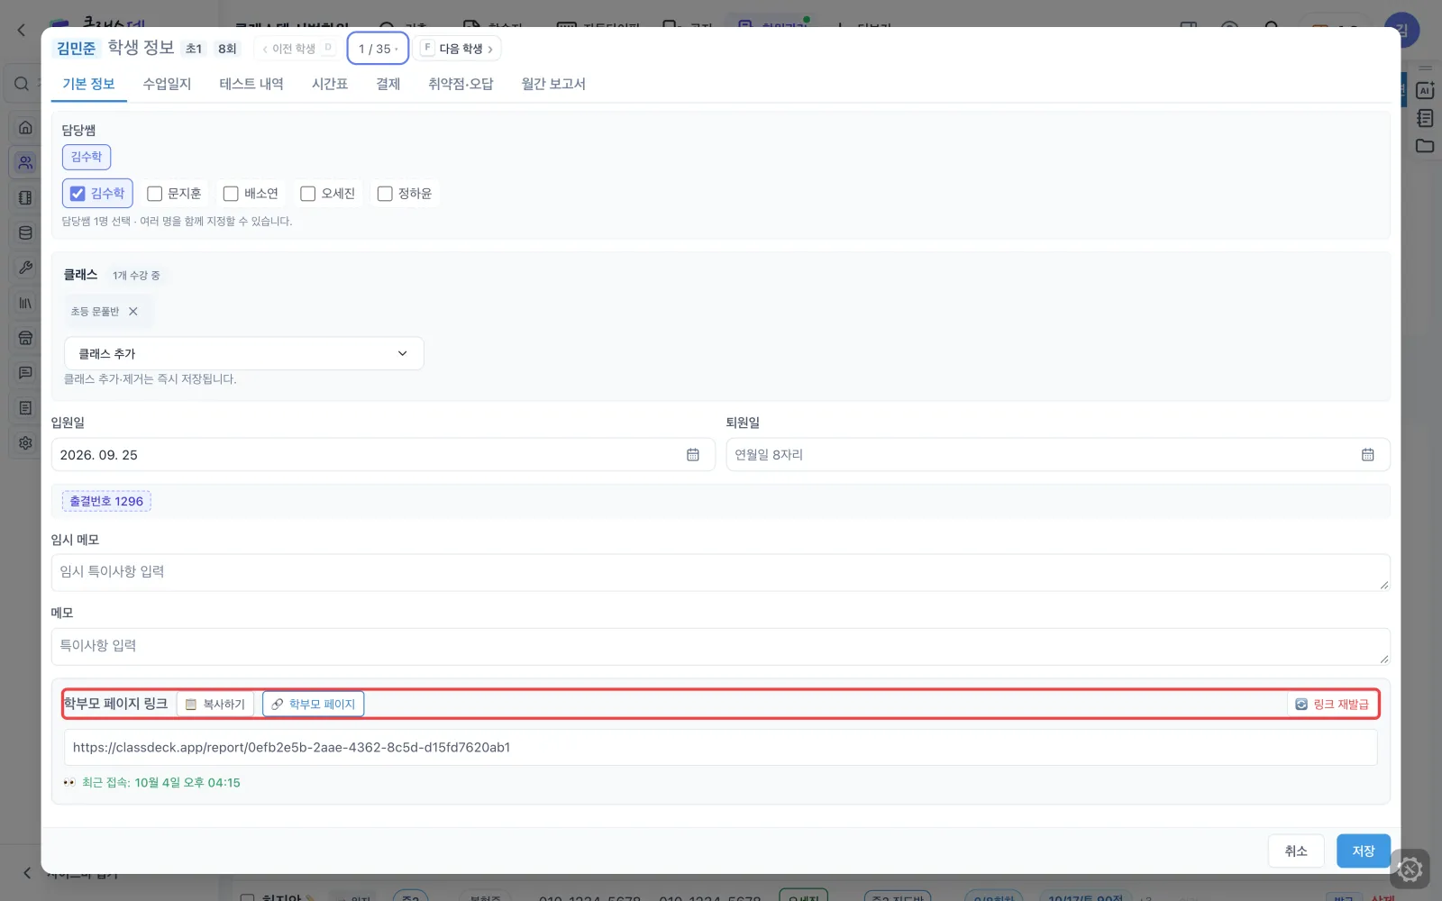Go to 다음 학생 with chevron
The height and width of the screenshot is (901, 1442).
coord(457,49)
